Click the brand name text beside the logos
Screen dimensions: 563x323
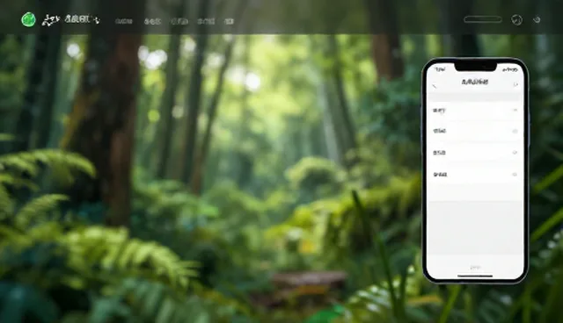[x=82, y=19]
